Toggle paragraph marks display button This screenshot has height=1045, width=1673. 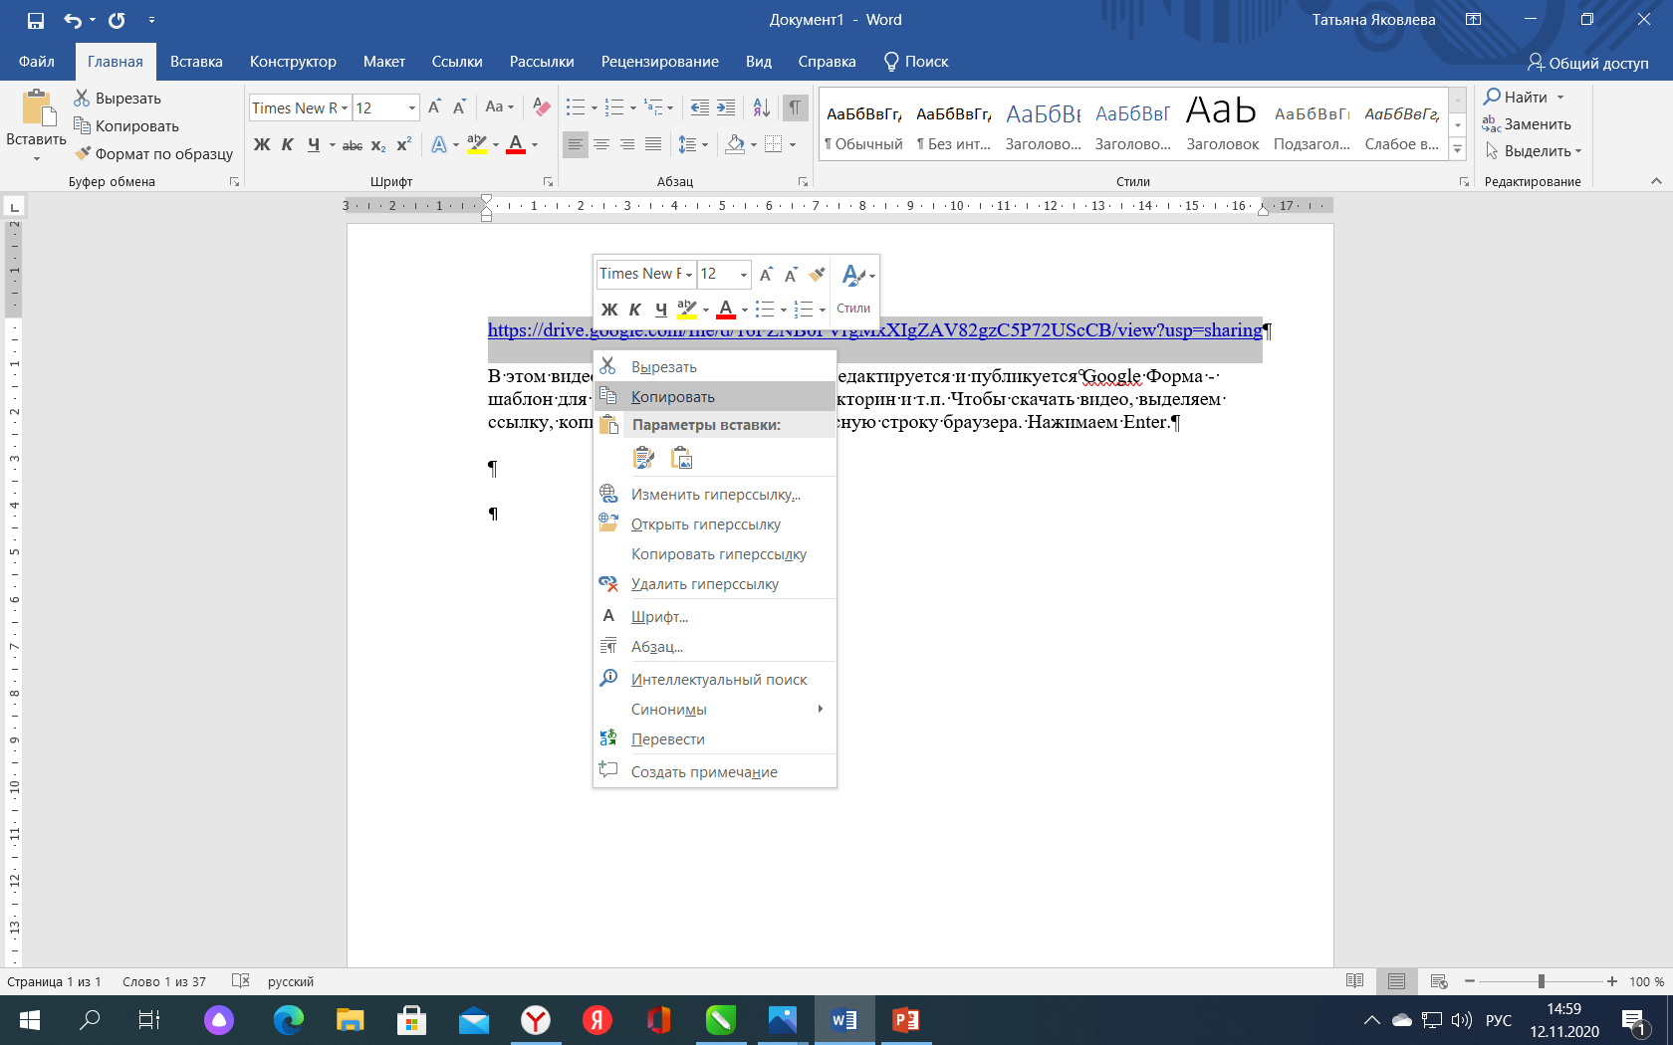click(x=795, y=107)
